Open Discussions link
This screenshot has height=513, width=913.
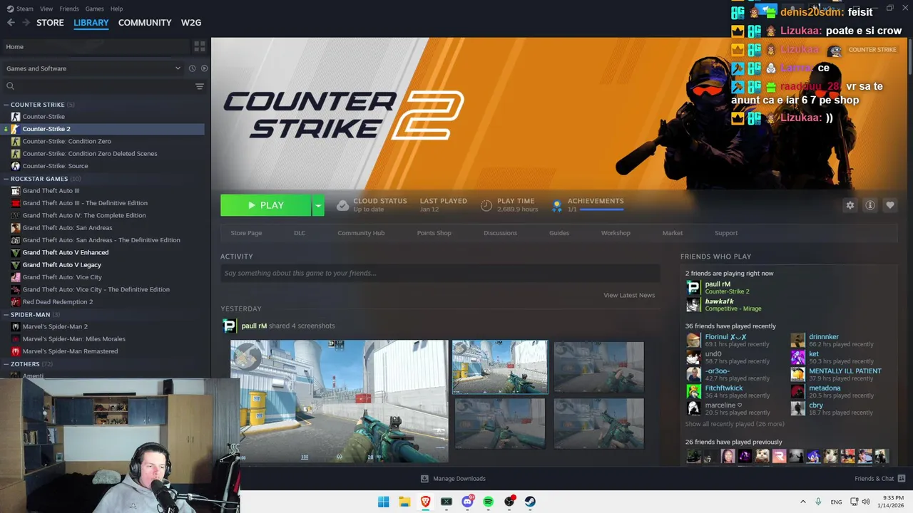500,233
